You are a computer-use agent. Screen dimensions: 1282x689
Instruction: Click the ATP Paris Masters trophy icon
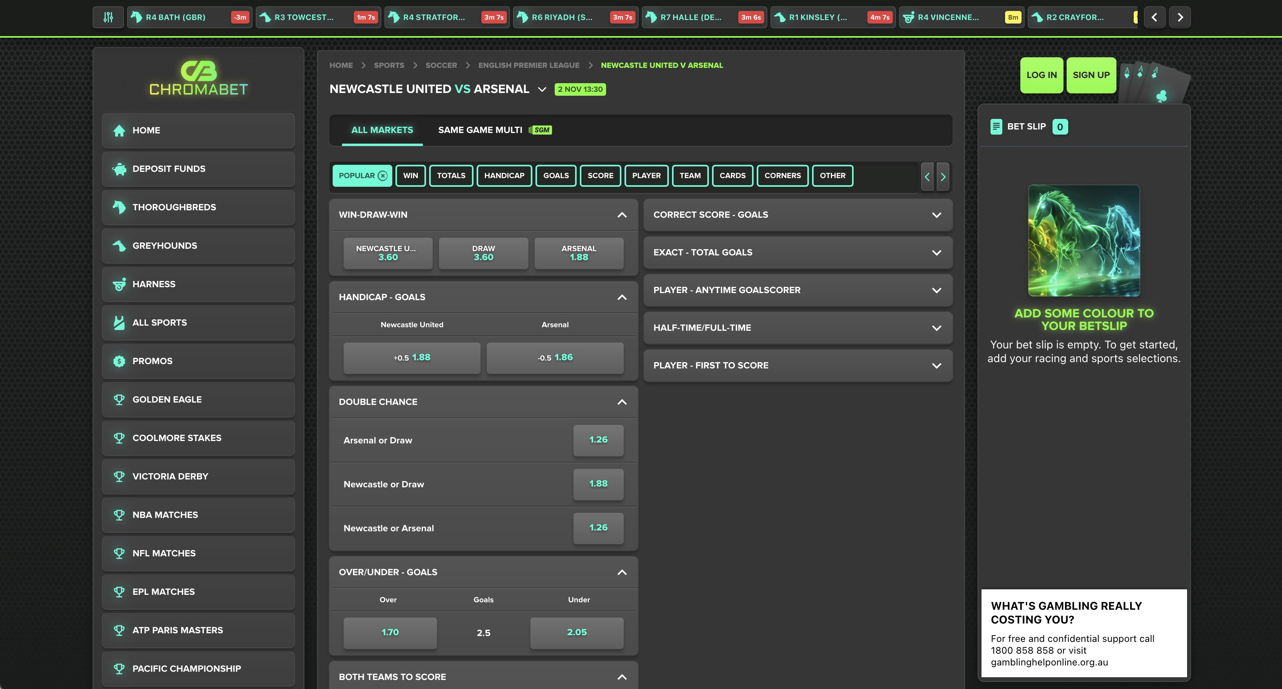(x=119, y=630)
